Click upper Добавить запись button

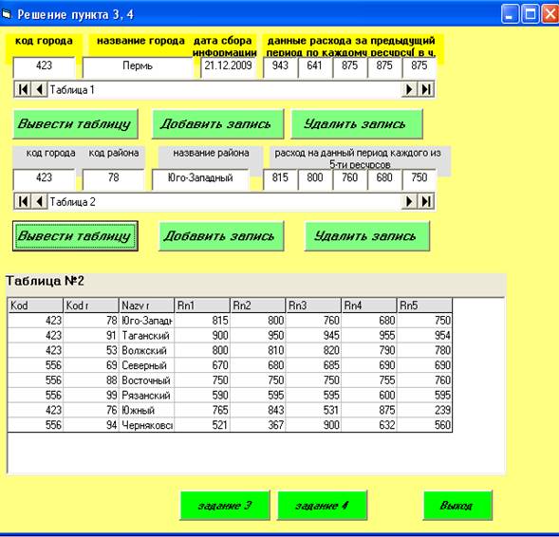tap(218, 124)
